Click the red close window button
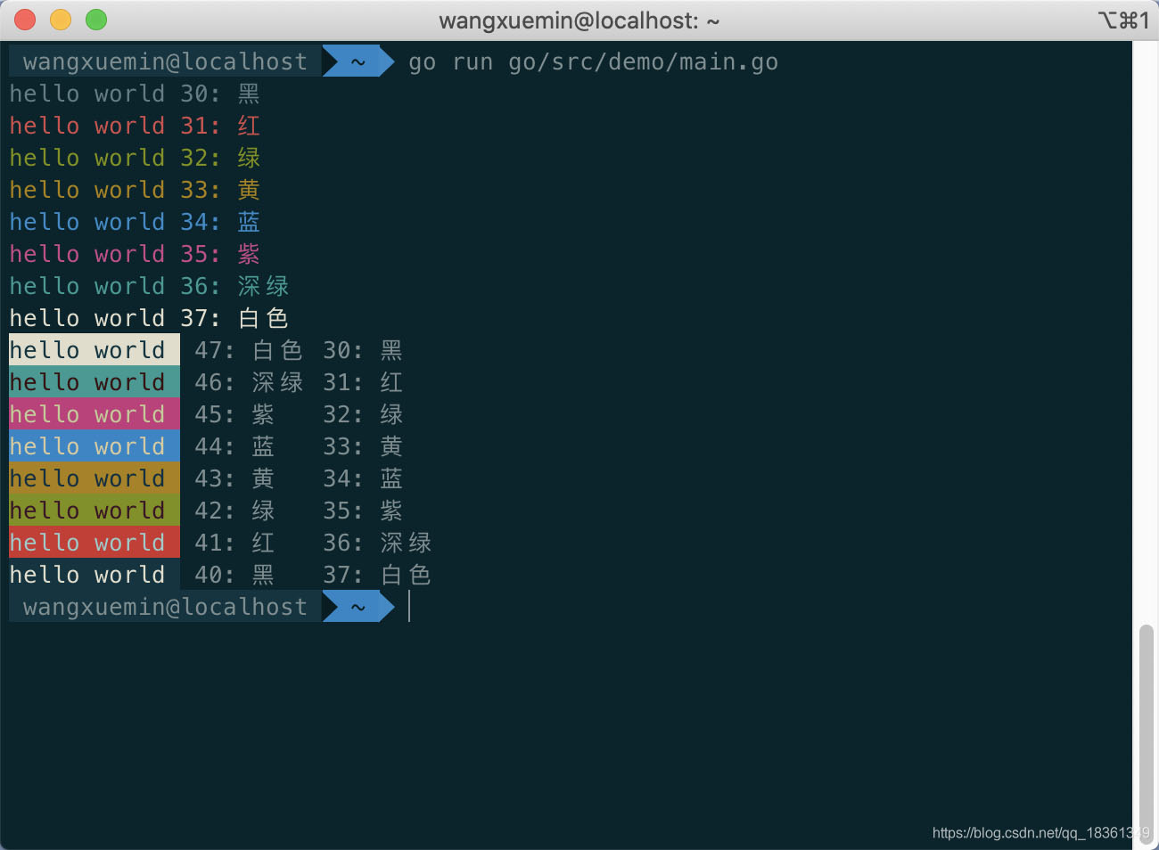The height and width of the screenshot is (850, 1159). click(x=25, y=20)
